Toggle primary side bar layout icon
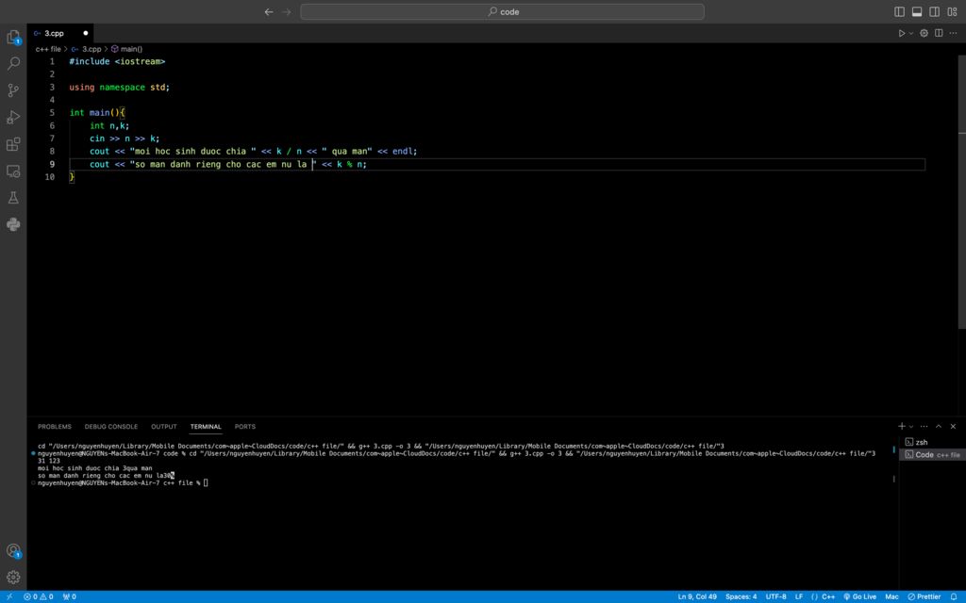 click(x=899, y=11)
